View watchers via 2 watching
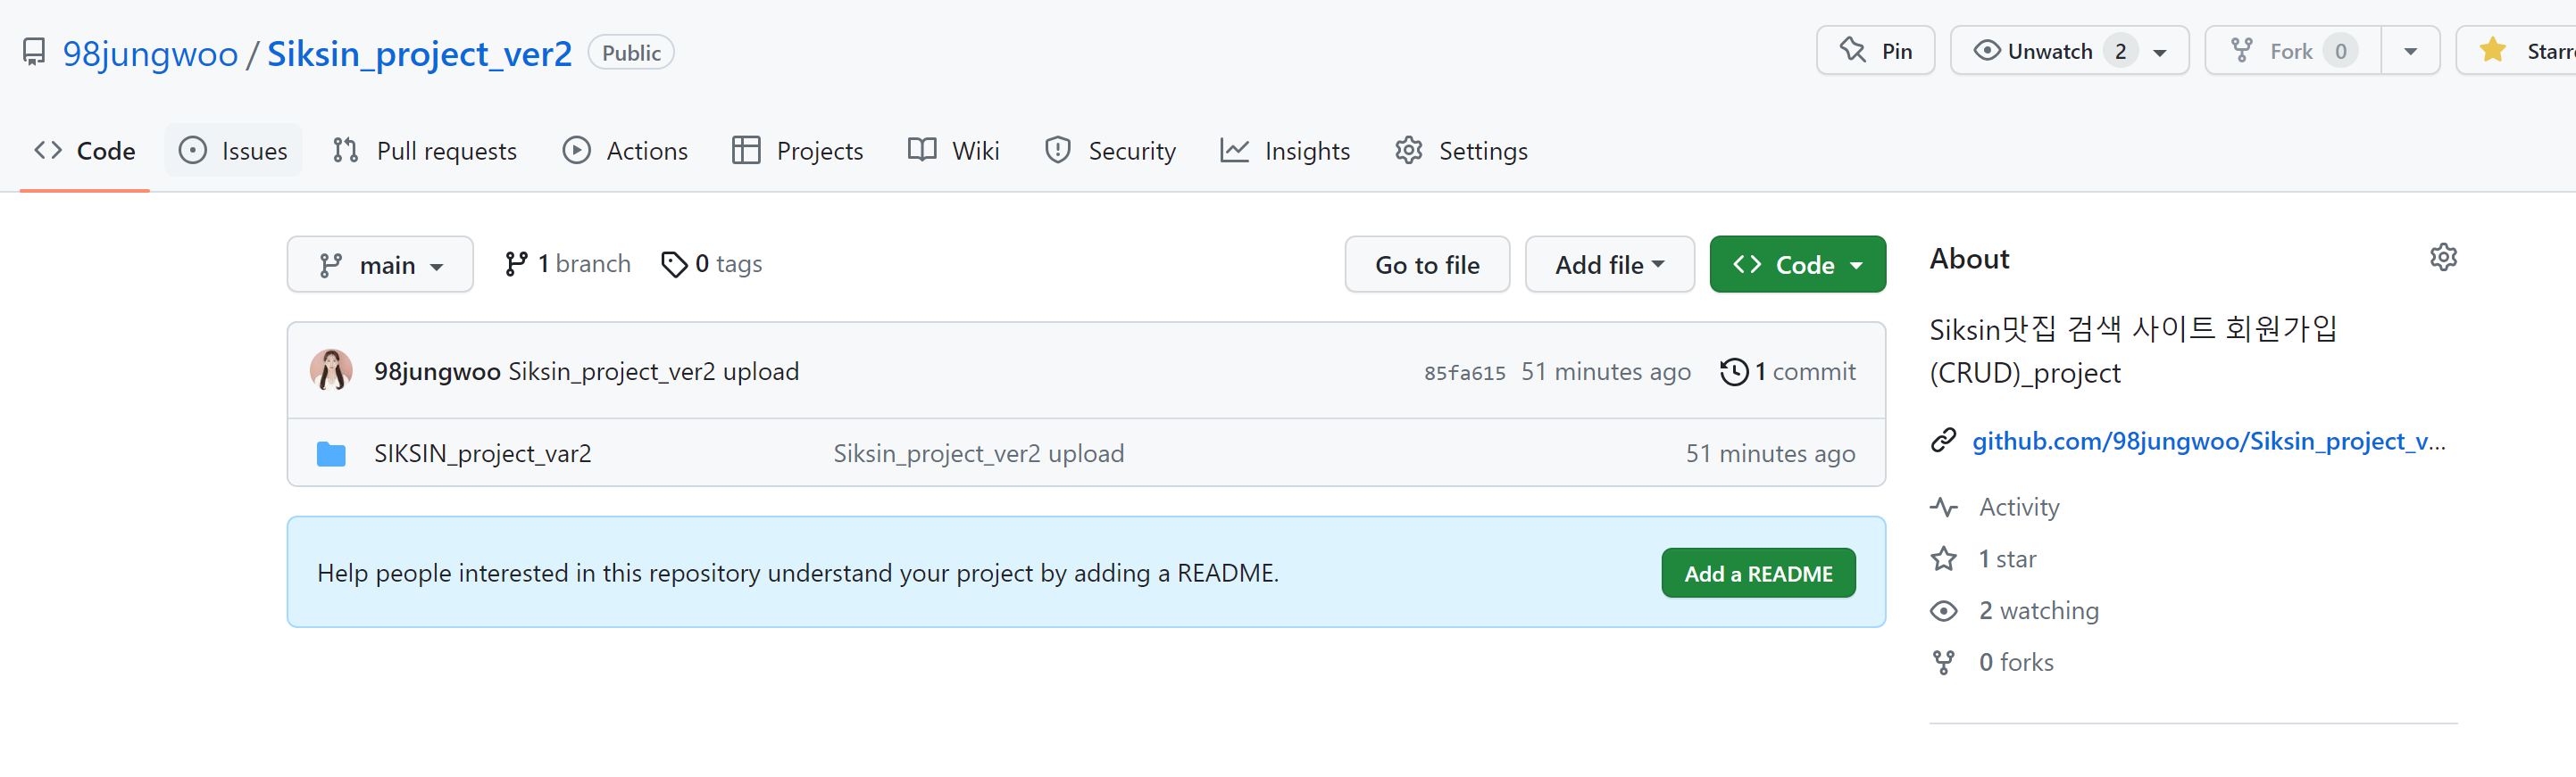This screenshot has height=777, width=2576. [2038, 611]
